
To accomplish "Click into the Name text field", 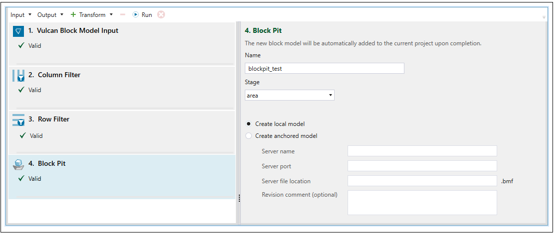I will (x=324, y=69).
